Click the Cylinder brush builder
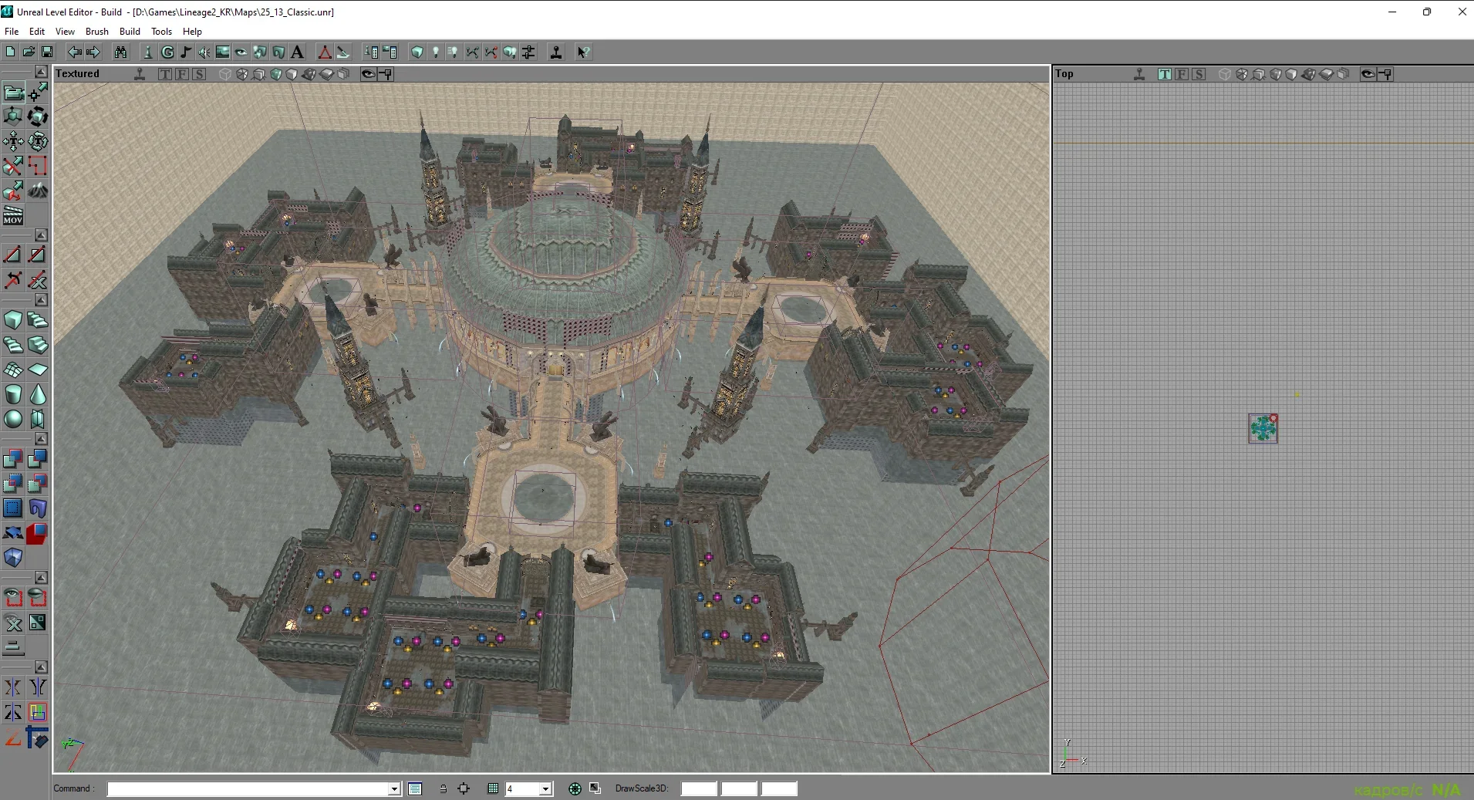Image resolution: width=1474 pixels, height=800 pixels. point(13,394)
